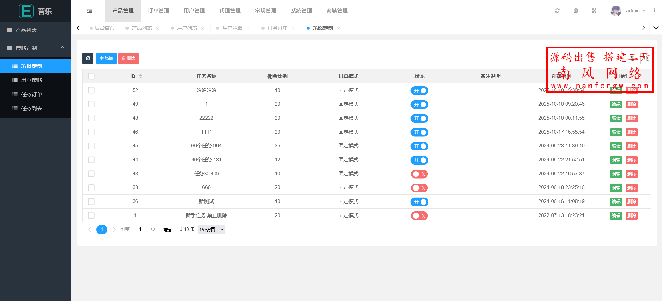This screenshot has width=662, height=301.
Task: Click the blue 添加 button
Action: pyautogui.click(x=106, y=58)
